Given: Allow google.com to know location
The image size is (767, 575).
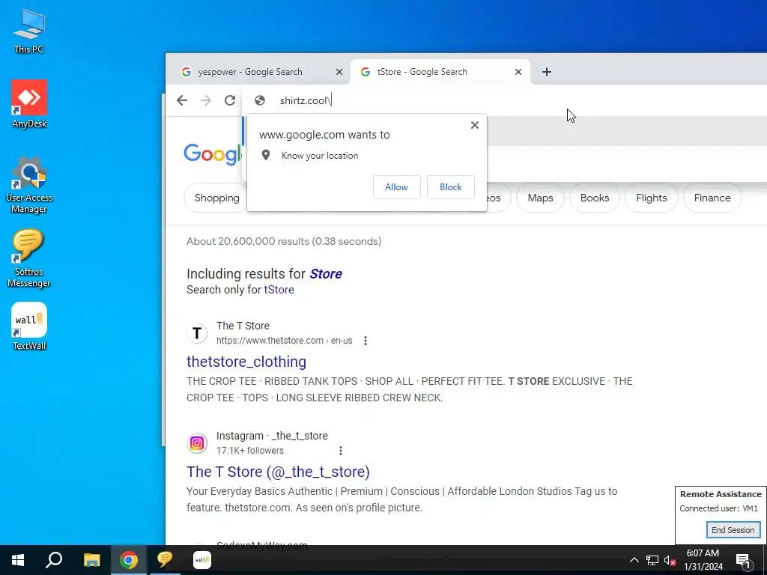Looking at the screenshot, I should [x=397, y=187].
